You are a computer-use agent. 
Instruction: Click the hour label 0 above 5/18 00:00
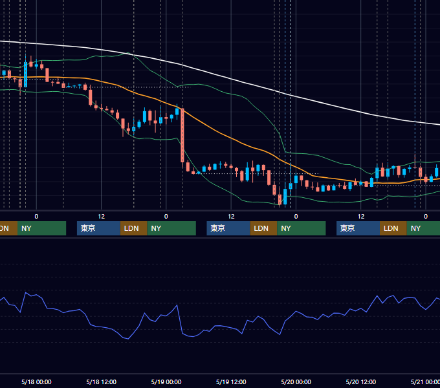tap(36, 217)
